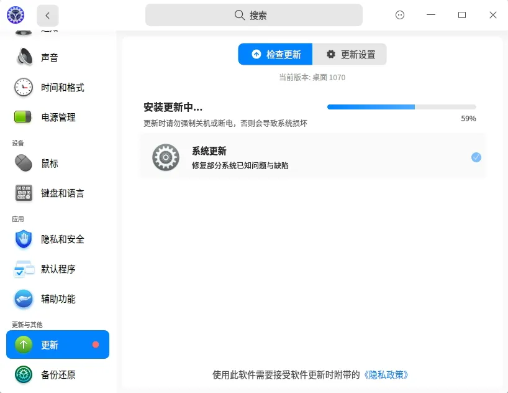
Task: Open 鼠标 mouse settings
Action: pyautogui.click(x=58, y=164)
